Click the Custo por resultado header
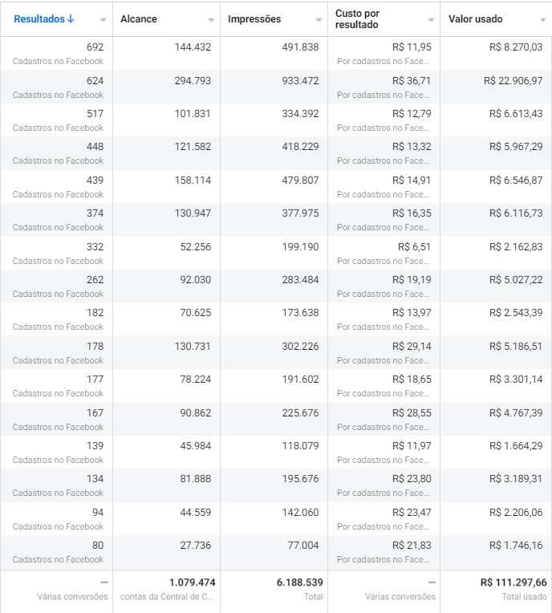 357,18
